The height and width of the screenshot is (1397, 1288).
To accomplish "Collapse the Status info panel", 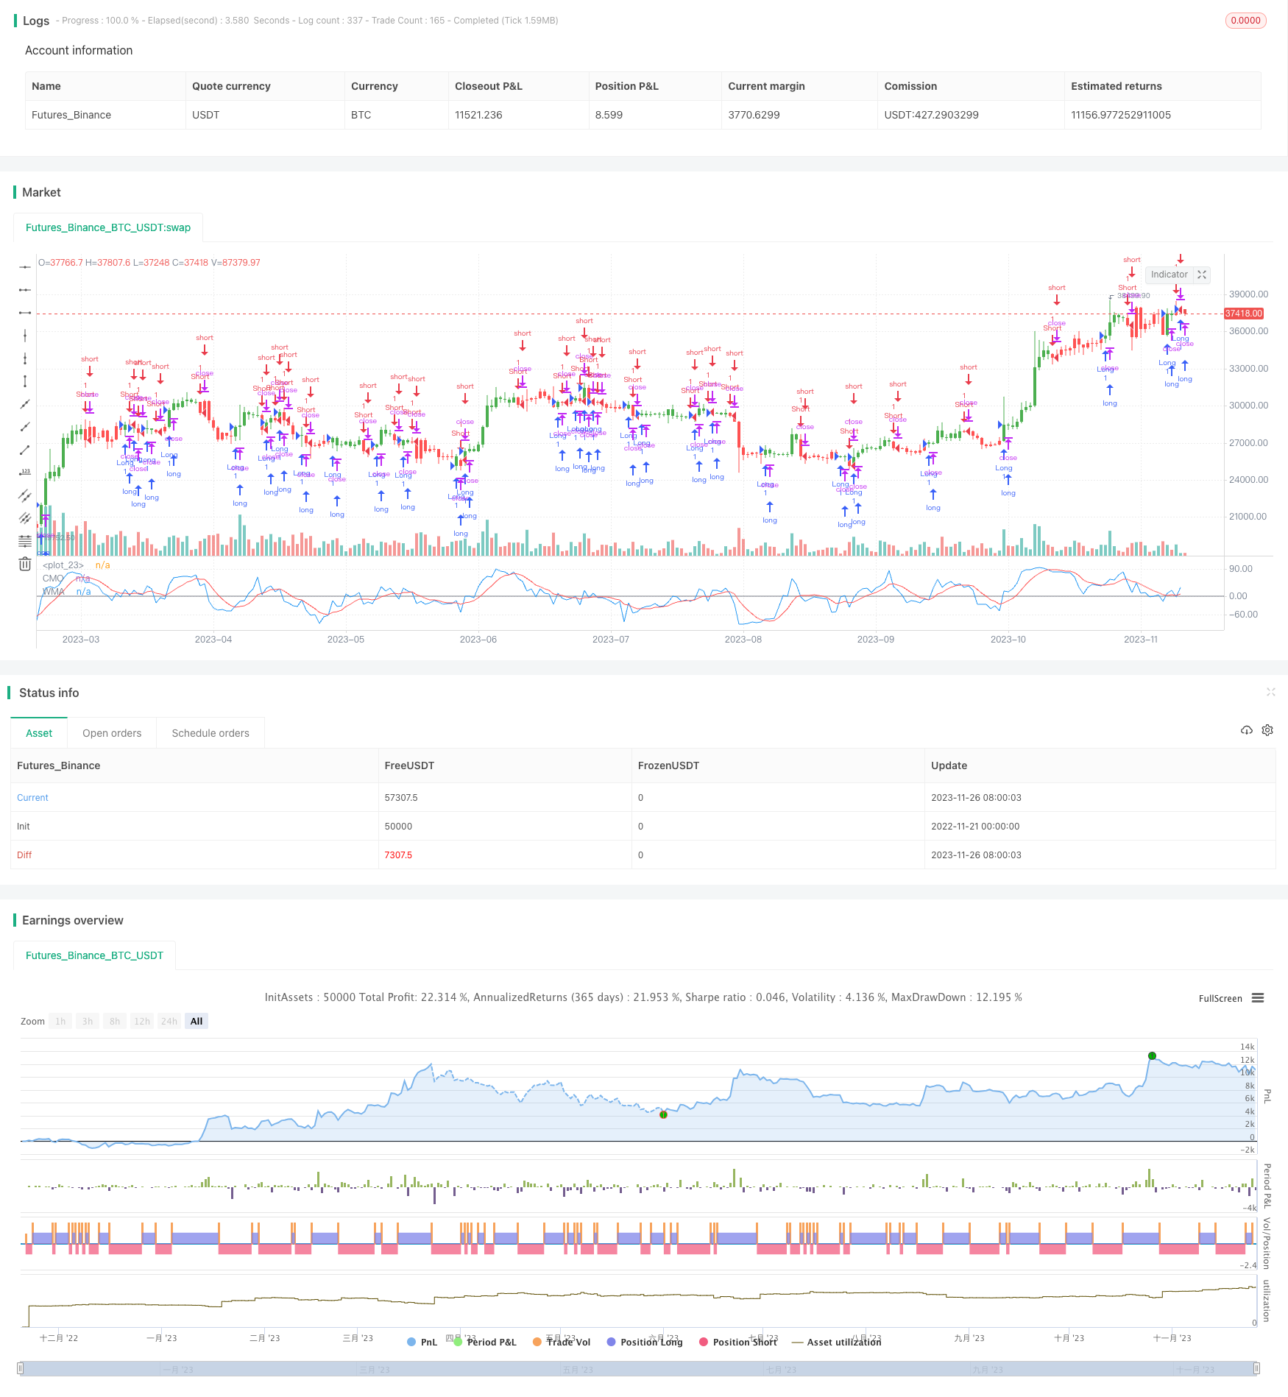I will click(x=1270, y=692).
